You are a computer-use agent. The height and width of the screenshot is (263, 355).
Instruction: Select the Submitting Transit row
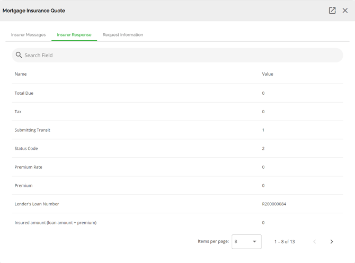177,130
